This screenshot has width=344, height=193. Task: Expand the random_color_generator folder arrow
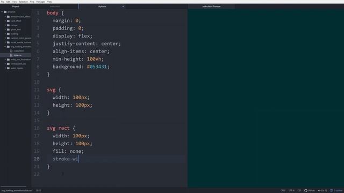click(x=5, y=38)
